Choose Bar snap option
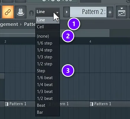Image resolution: width=130 pixels, height=119 pixels. pos(48,112)
